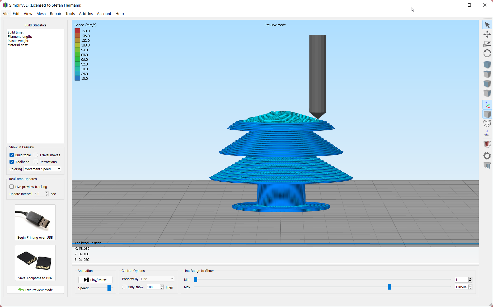Open the Tools menu
493x307 pixels.
pos(70,14)
